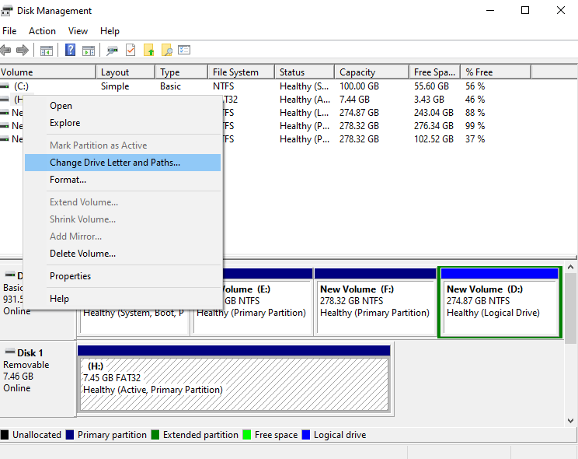Choose Change Drive Letter and Paths
578x459 pixels.
[x=115, y=163]
